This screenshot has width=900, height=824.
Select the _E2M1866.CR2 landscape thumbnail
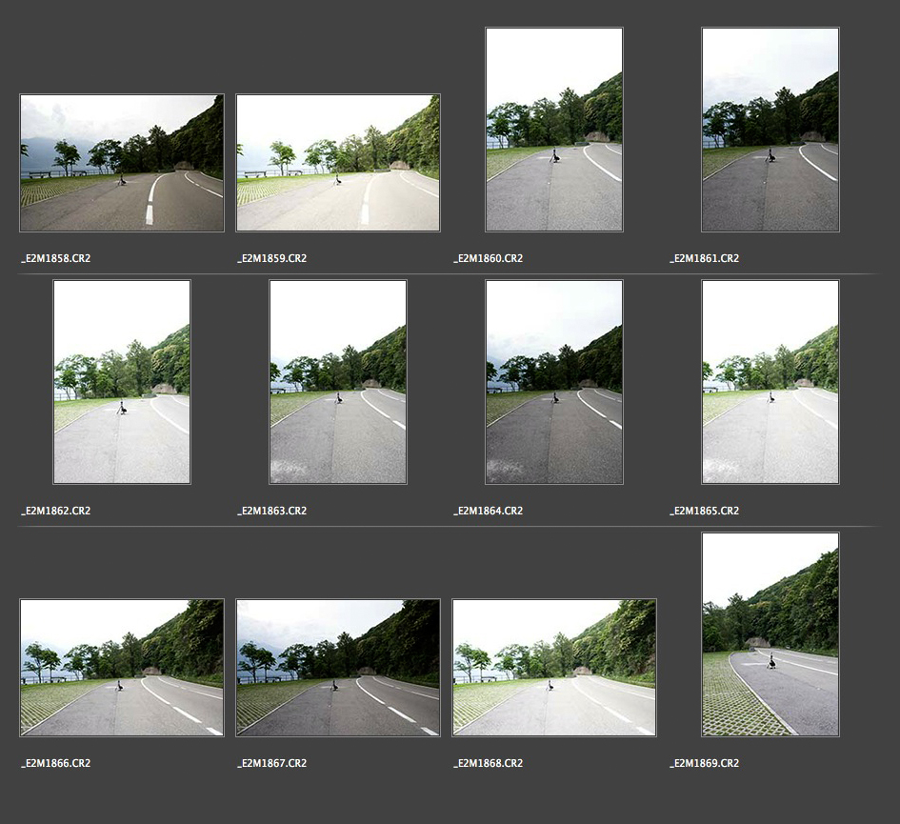coord(122,668)
